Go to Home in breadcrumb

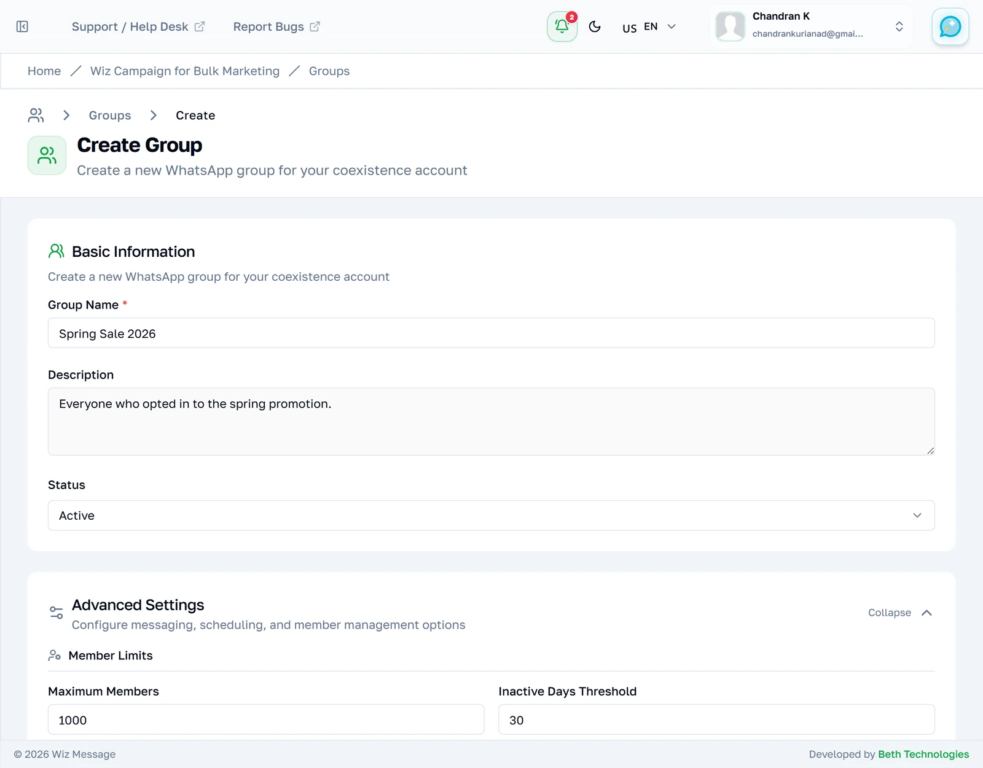coord(44,71)
